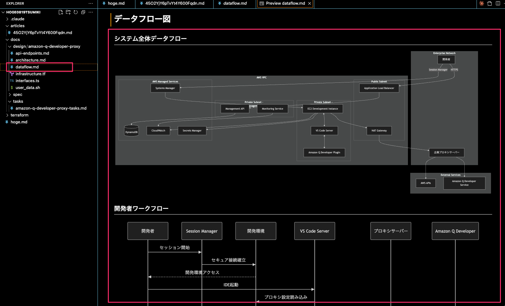Open the EXPLORER views and more actions menu
Screen dimensions: 505x306
click(91, 3)
